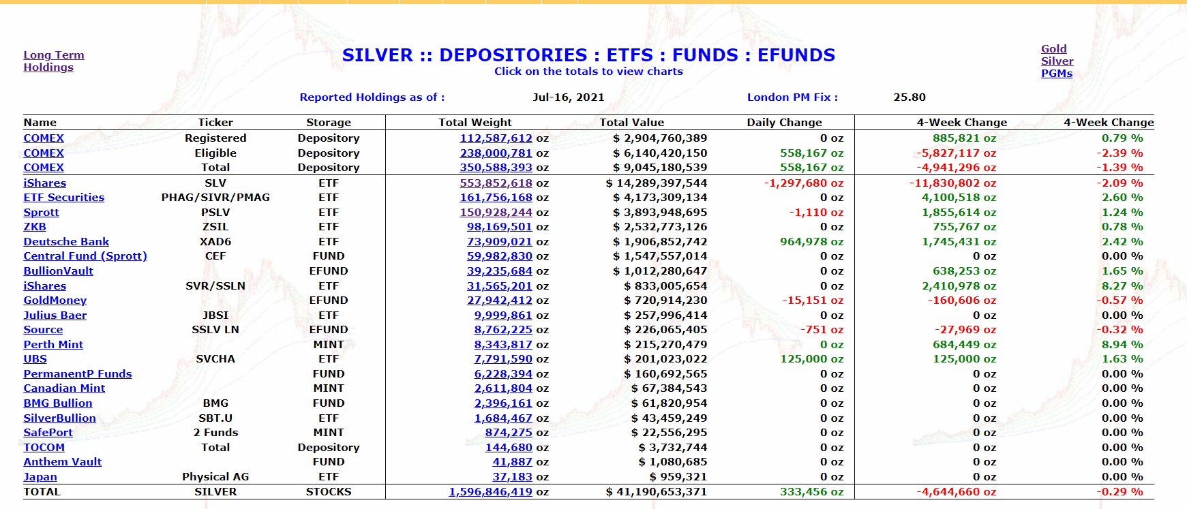Open the Perth Mint link
Image resolution: width=1187 pixels, height=509 pixels.
click(x=53, y=344)
